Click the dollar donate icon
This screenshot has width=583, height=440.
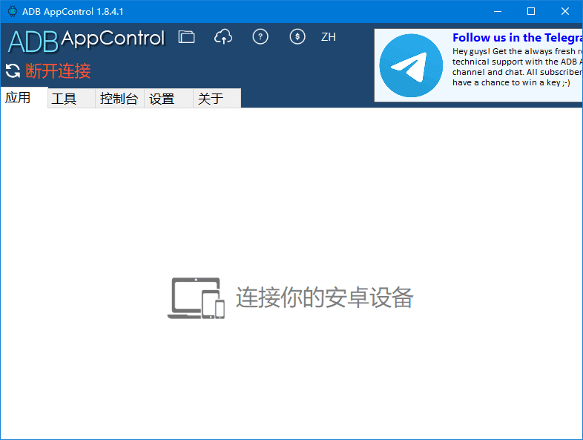[x=297, y=37]
